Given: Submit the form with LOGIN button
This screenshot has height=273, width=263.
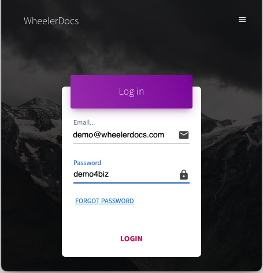Looking at the screenshot, I should click(131, 239).
